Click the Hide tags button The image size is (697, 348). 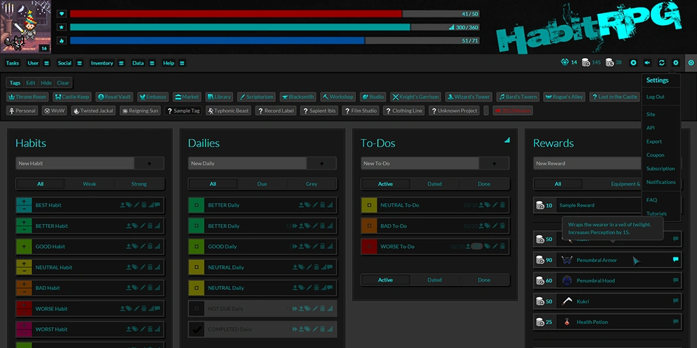(46, 83)
